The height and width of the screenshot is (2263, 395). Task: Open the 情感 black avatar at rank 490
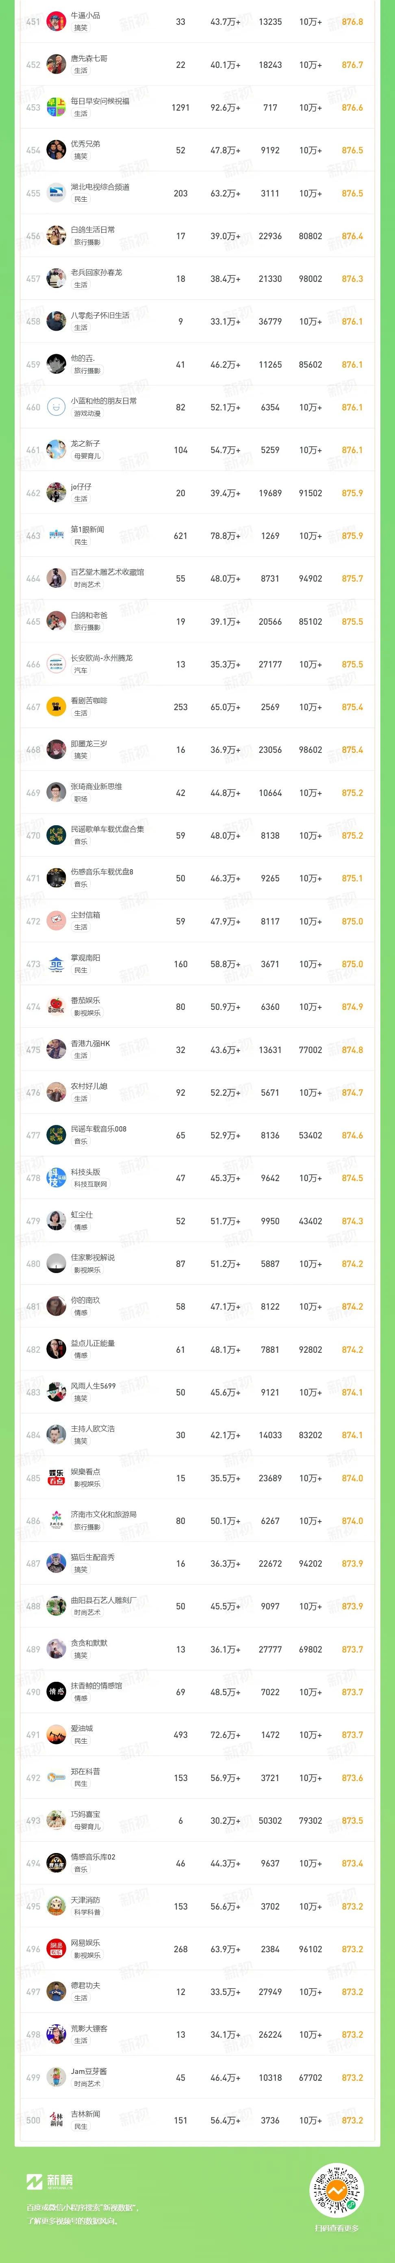pyautogui.click(x=56, y=1692)
